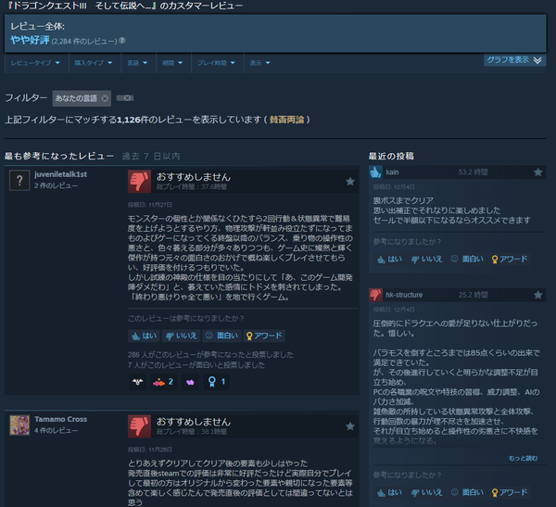Click thumbs-down icon on Tamamo Cross's review
This screenshot has width=556, height=507.
[x=139, y=426]
